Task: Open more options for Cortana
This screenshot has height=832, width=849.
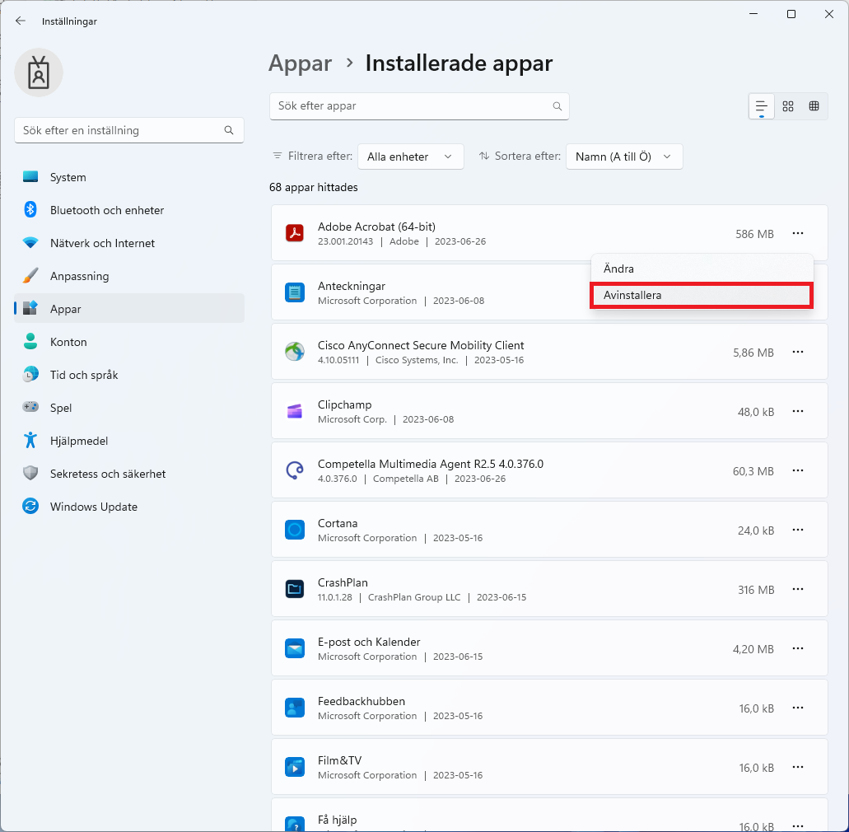Action: click(798, 530)
